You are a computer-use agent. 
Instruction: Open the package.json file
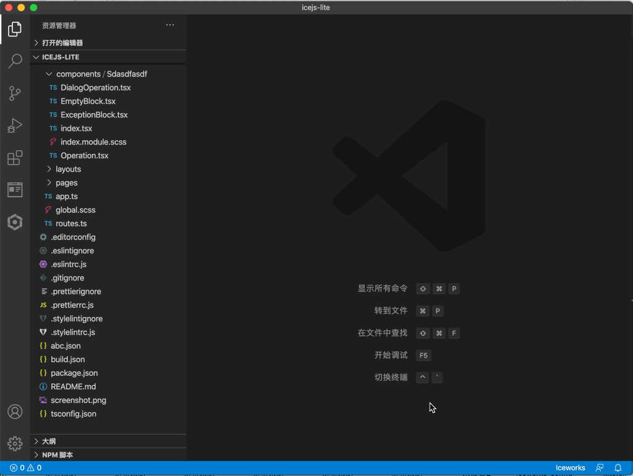(74, 373)
